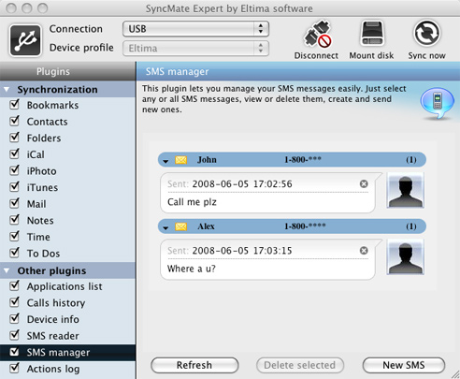This screenshot has height=379, width=460.
Task: Toggle the iTunes checkbox
Action: pyautogui.click(x=15, y=187)
